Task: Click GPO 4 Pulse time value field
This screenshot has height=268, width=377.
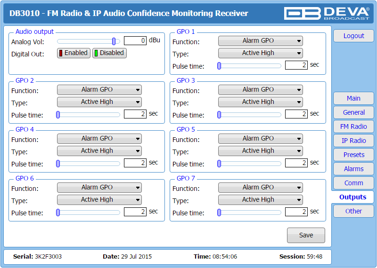Action: coord(135,163)
